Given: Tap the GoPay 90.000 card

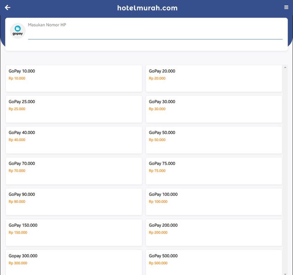Looking at the screenshot, I should point(74,202).
